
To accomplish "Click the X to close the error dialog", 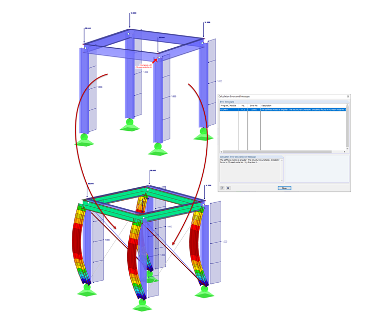I will pos(348,96).
